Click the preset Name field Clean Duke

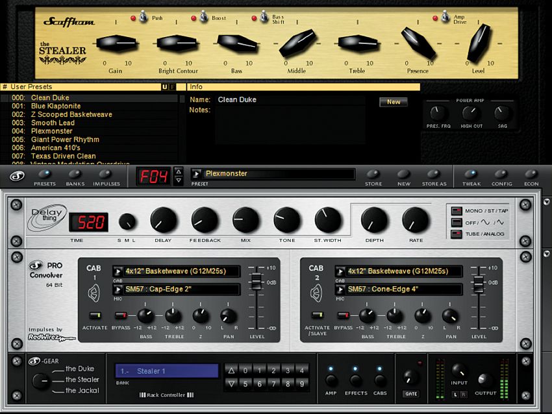[x=290, y=99]
